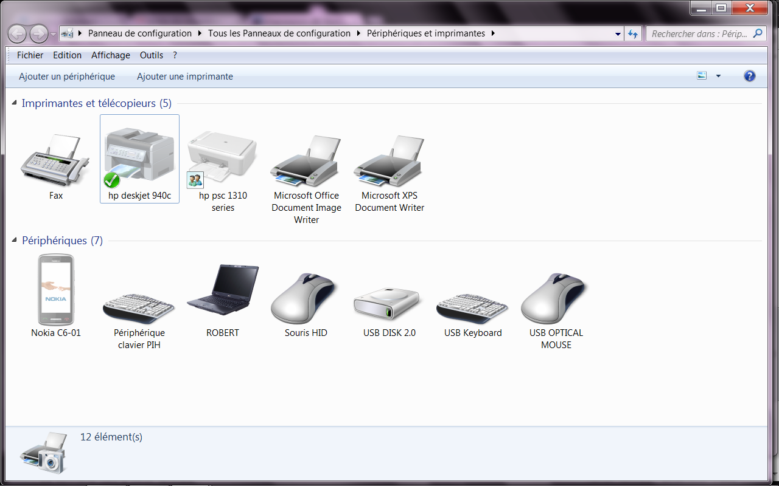This screenshot has width=779, height=486.
Task: Maximize the window
Action: [721, 8]
